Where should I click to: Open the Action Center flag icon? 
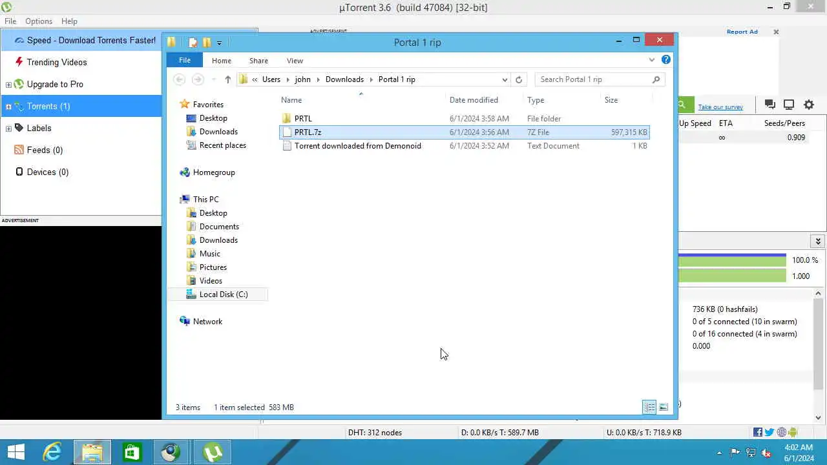tap(735, 453)
